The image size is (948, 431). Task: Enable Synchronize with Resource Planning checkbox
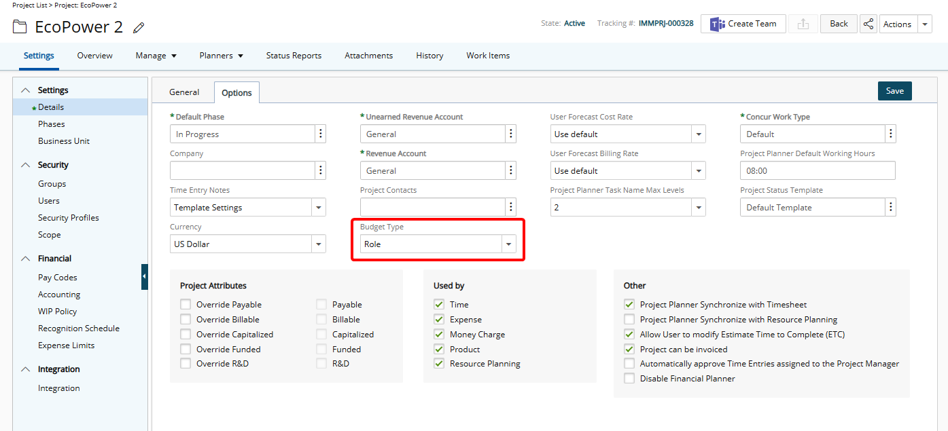(629, 320)
